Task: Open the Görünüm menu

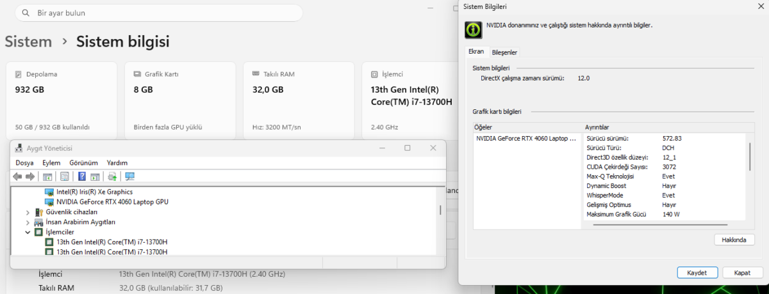Action: click(83, 163)
